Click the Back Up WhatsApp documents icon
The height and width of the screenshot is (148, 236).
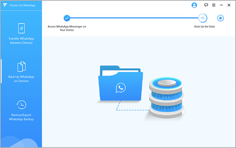pos(21,66)
